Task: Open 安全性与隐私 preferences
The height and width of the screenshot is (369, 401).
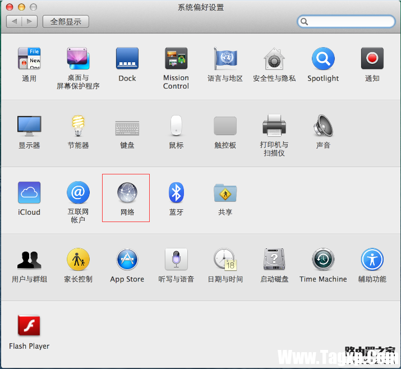Action: pyautogui.click(x=274, y=58)
